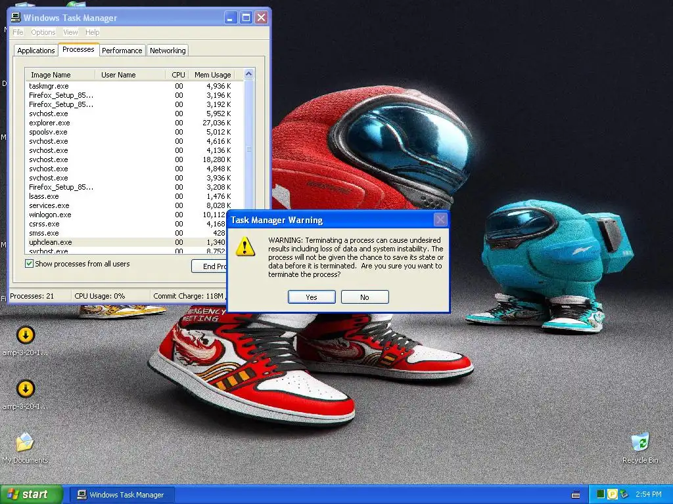The height and width of the screenshot is (504, 673).
Task: Select the Firefox_Setup row using 3,208 K
Action: [x=131, y=187]
